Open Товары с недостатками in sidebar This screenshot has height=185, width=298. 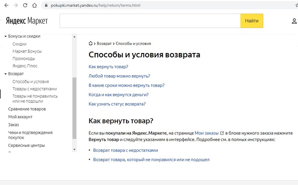(34, 89)
